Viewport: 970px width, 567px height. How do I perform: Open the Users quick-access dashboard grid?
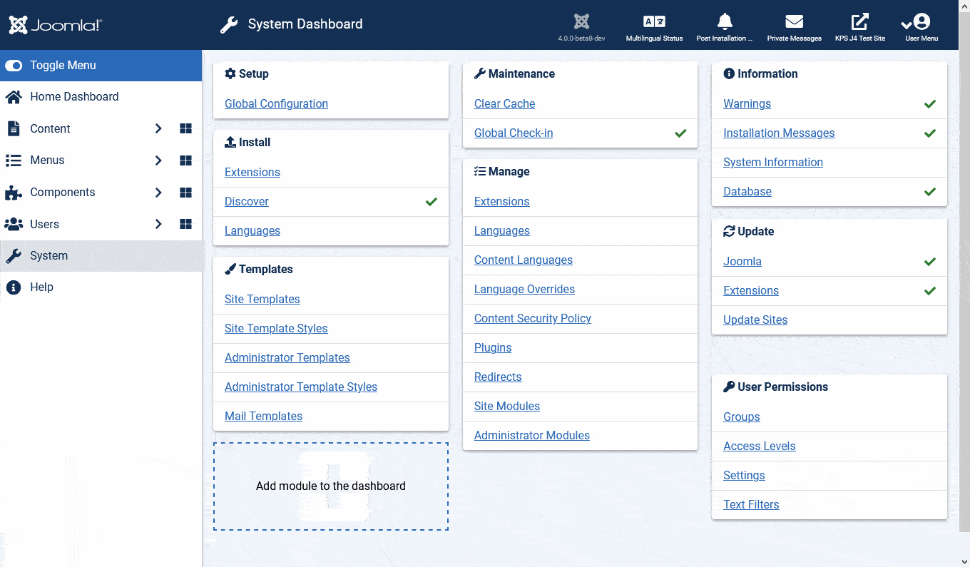coord(185,224)
